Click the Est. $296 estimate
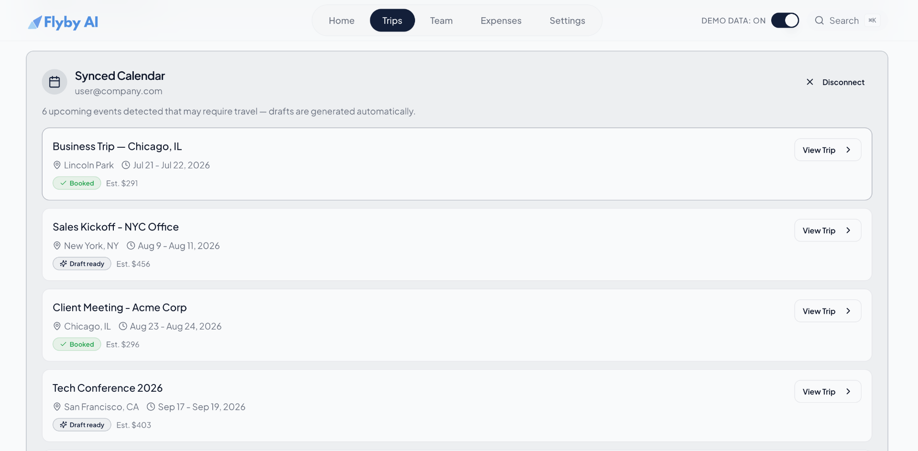The width and height of the screenshot is (918, 451). pos(123,345)
